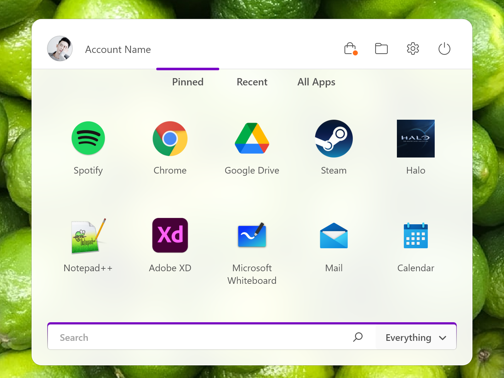The height and width of the screenshot is (378, 504).
Task: Click the Spotify text label
Action: pos(88,171)
